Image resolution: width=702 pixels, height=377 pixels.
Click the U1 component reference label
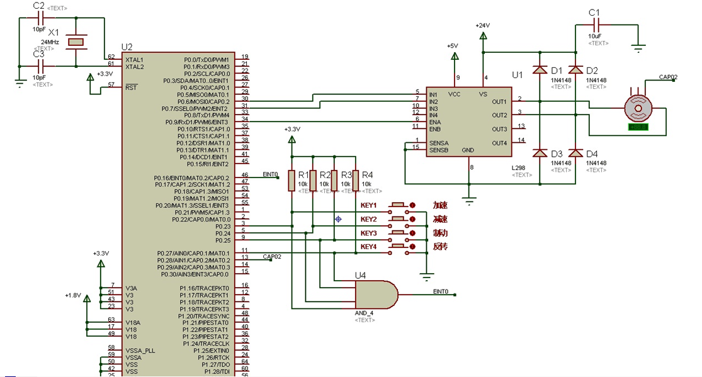coord(517,75)
